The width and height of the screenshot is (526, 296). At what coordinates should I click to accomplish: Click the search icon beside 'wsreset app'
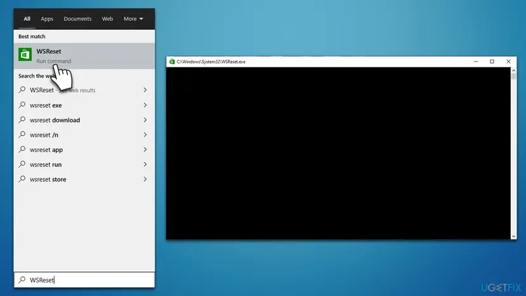click(22, 149)
